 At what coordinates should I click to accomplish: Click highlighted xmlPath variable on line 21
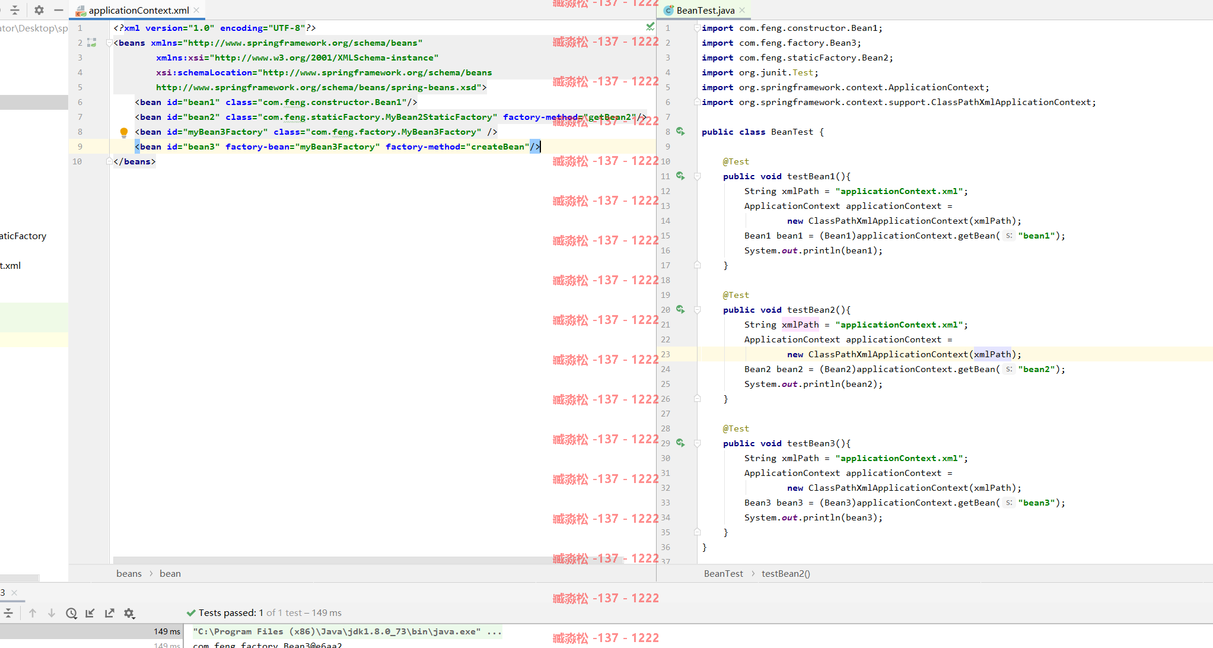click(x=800, y=325)
